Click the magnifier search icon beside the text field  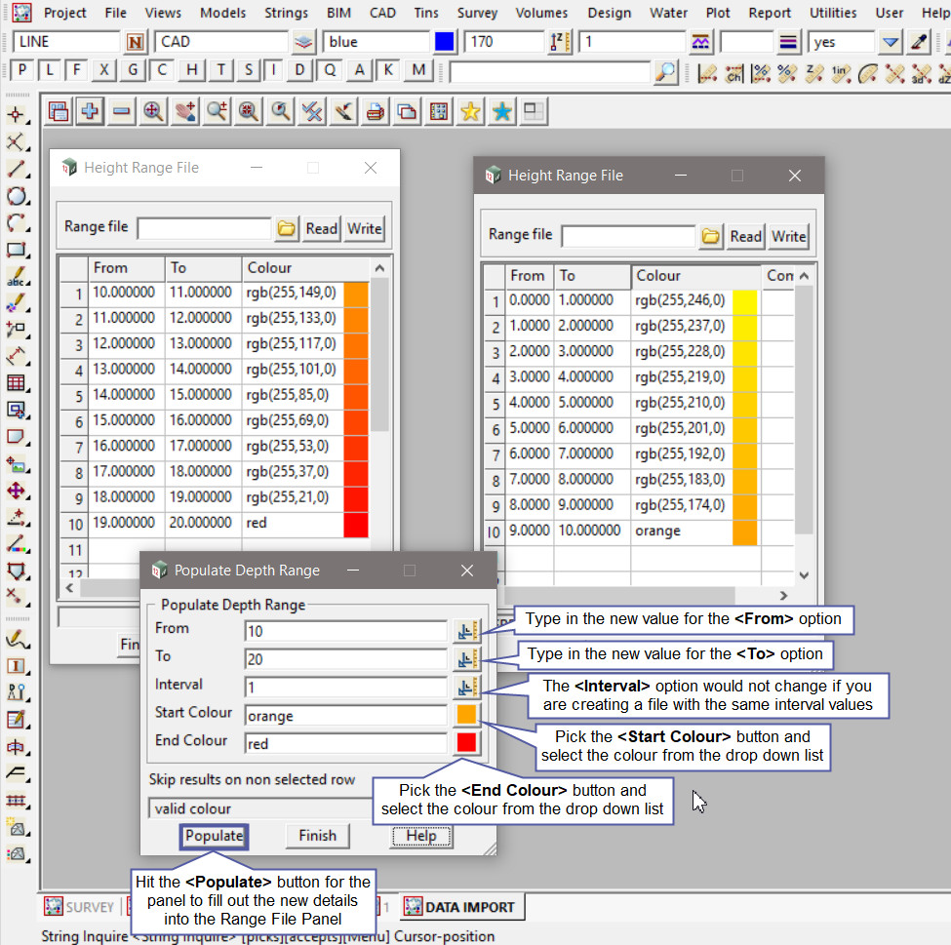point(665,72)
